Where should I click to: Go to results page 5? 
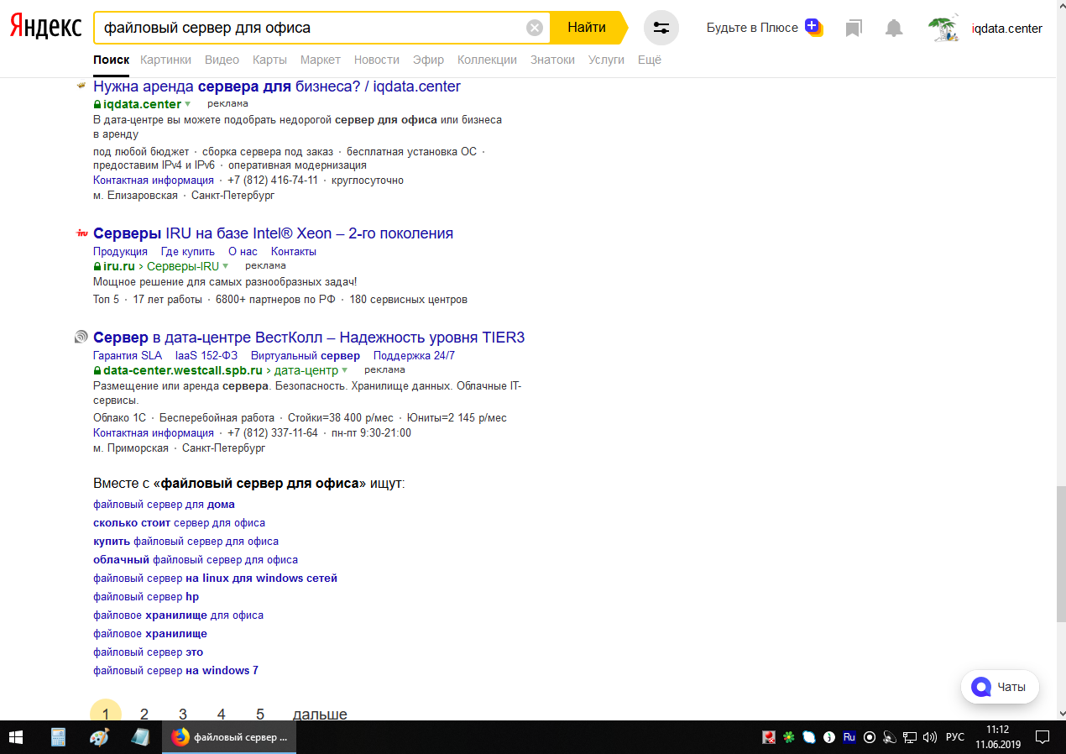point(260,714)
